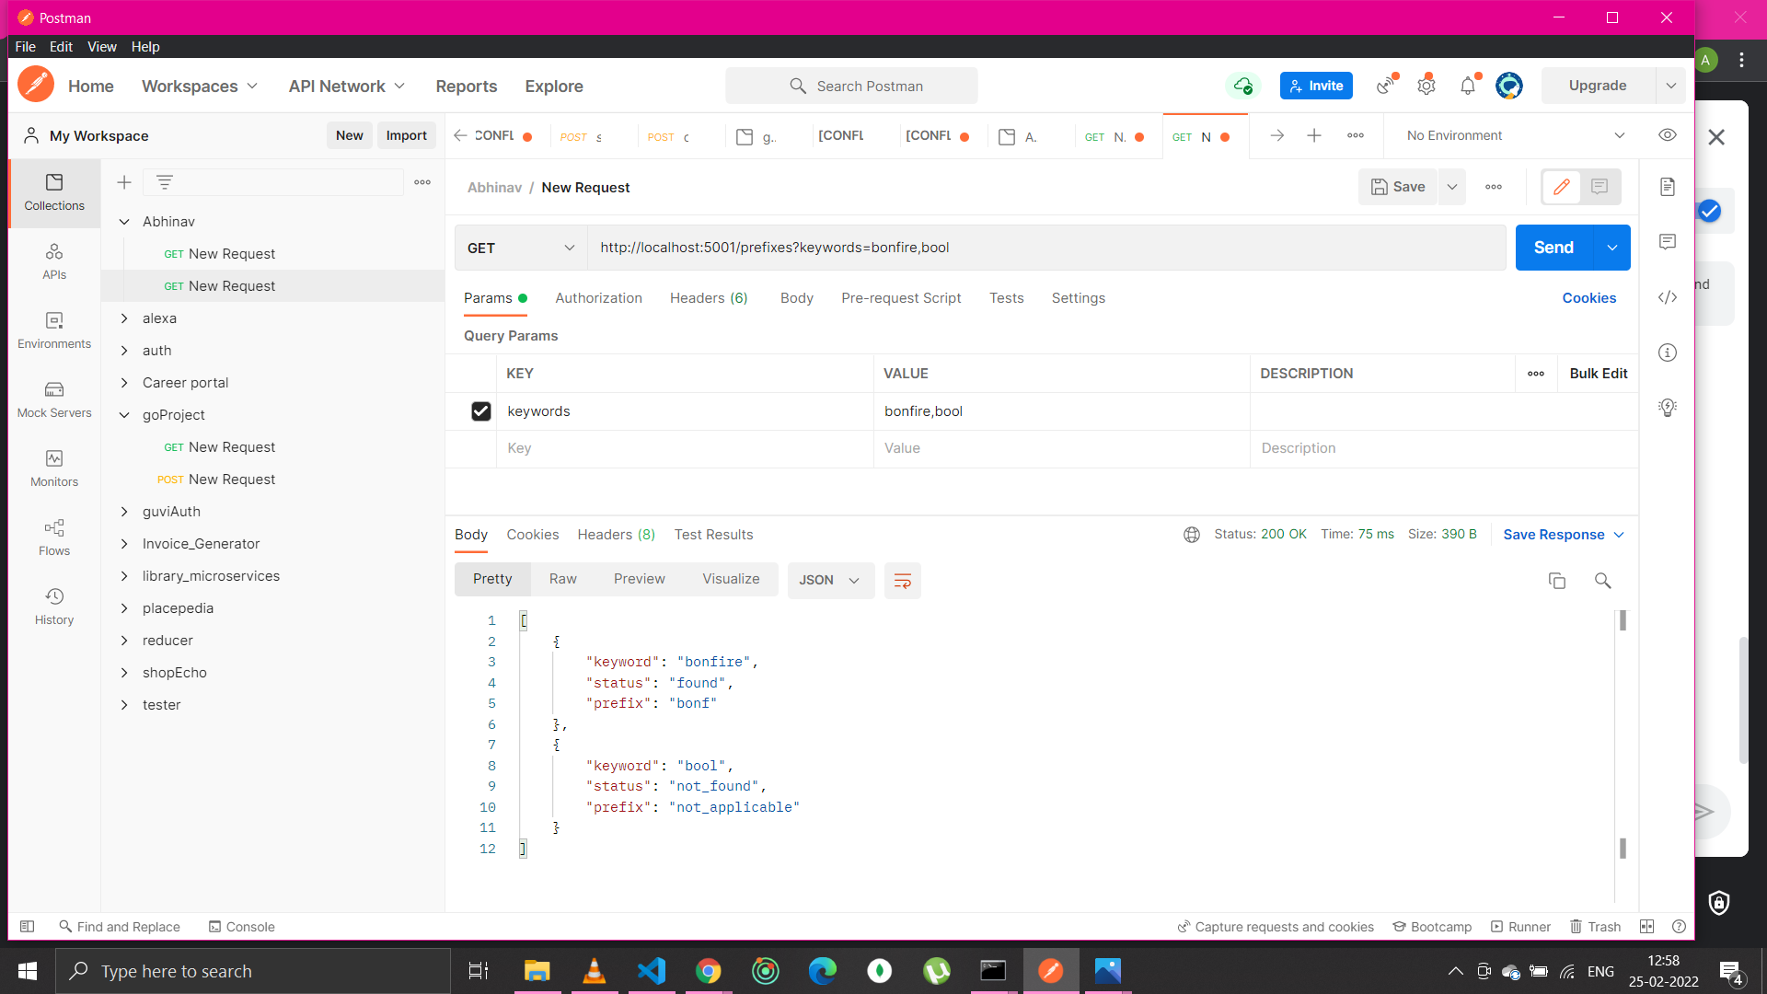This screenshot has height=994, width=1767.
Task: Open Bulk Edit for query params
Action: point(1598,374)
